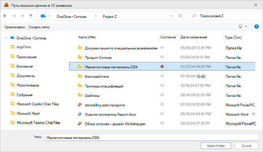The image size is (263, 152).
Task: Select the Мультимедиа folder in sidebar
Action: coord(28,85)
